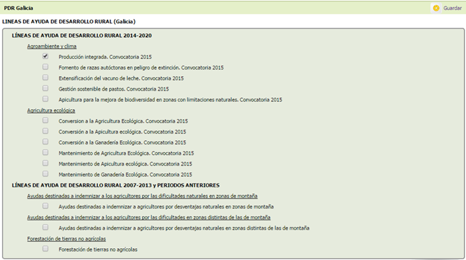Click the Guardar button label

(x=452, y=8)
